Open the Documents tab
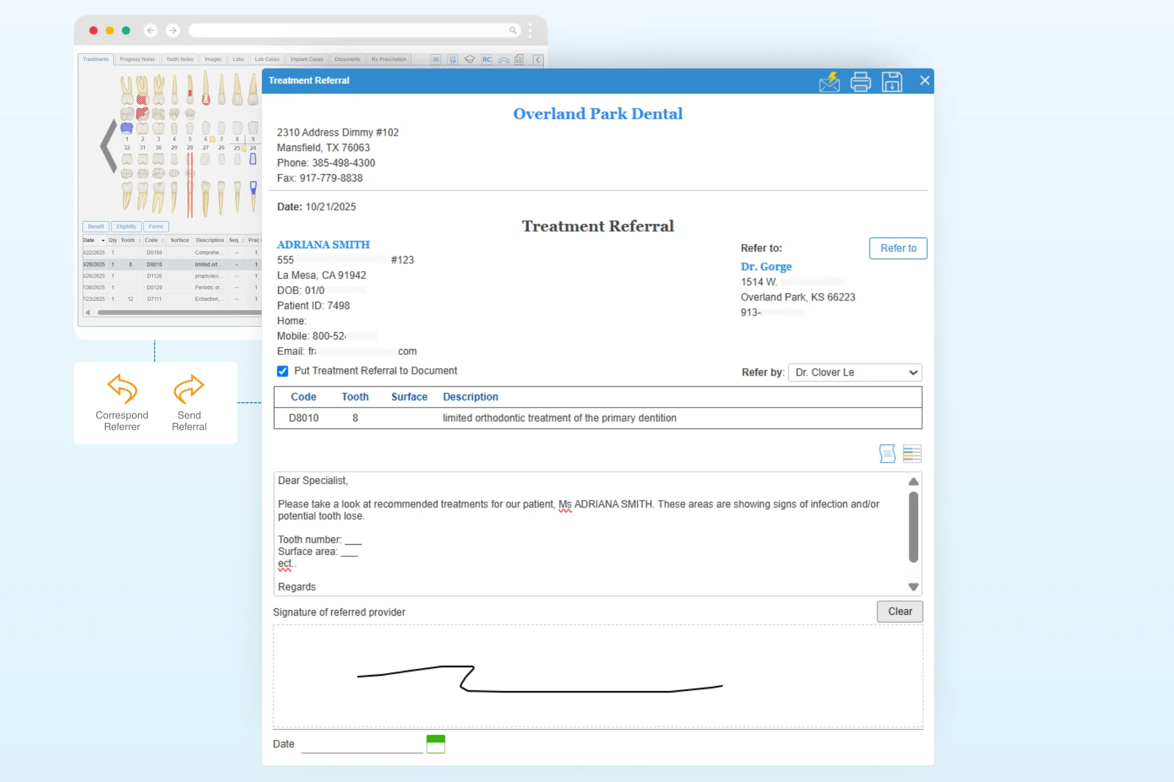This screenshot has width=1174, height=782. coord(347,59)
